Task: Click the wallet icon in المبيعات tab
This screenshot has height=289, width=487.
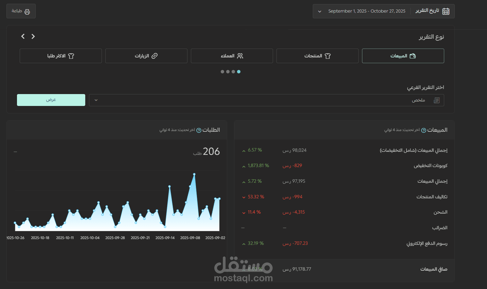Action: (413, 56)
